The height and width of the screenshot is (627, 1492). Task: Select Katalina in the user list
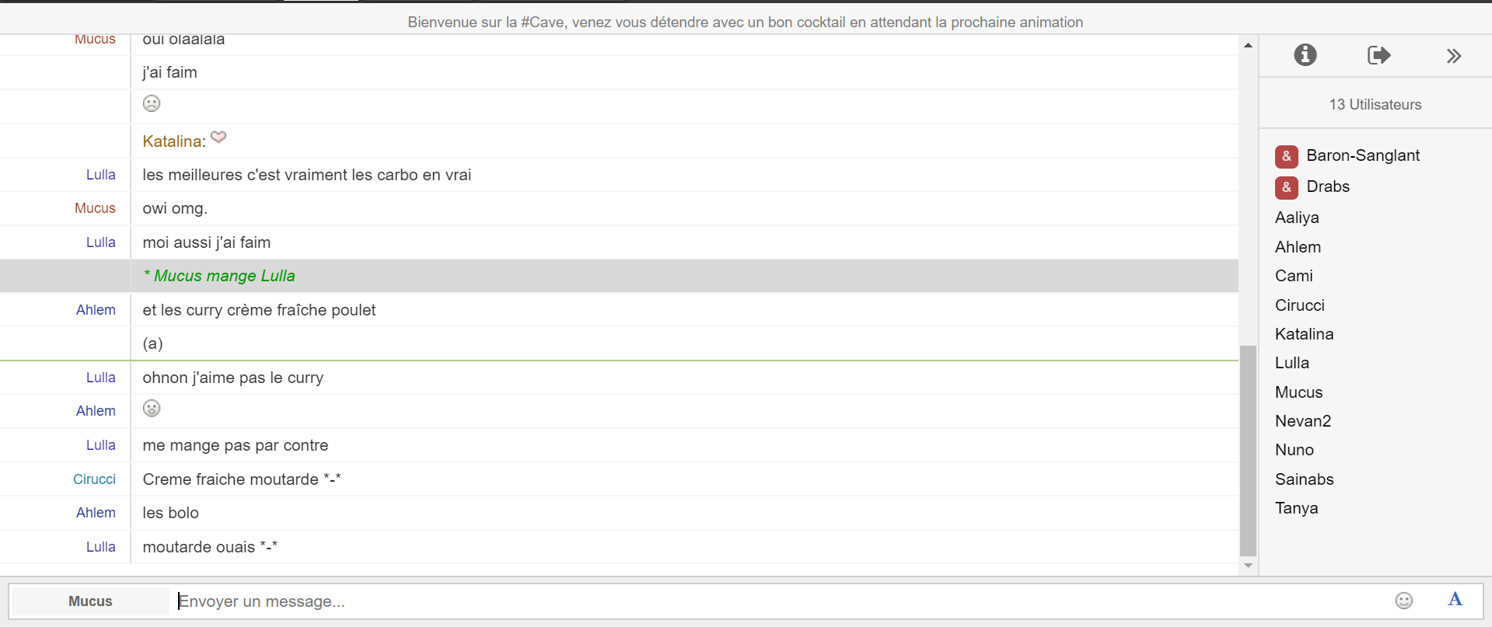1304,334
